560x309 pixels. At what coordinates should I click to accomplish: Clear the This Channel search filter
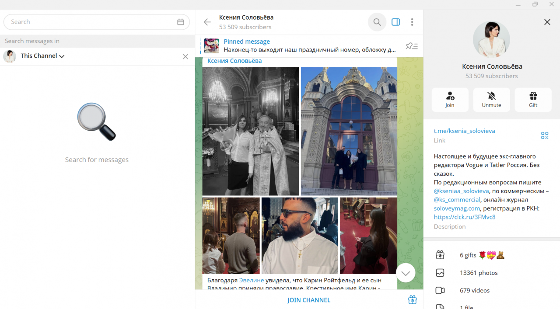(x=185, y=56)
